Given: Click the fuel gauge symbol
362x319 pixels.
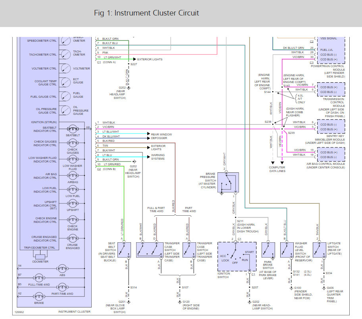Looking at the screenshot, I should pyautogui.click(x=65, y=96).
